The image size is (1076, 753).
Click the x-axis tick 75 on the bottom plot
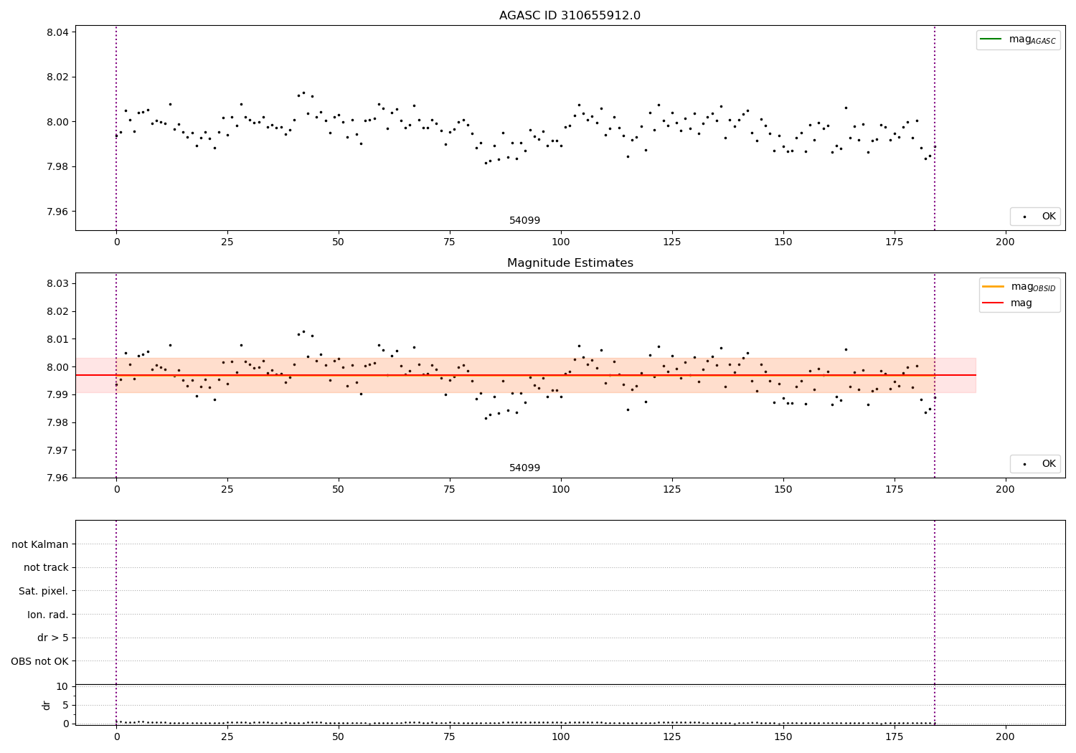pyautogui.click(x=450, y=737)
